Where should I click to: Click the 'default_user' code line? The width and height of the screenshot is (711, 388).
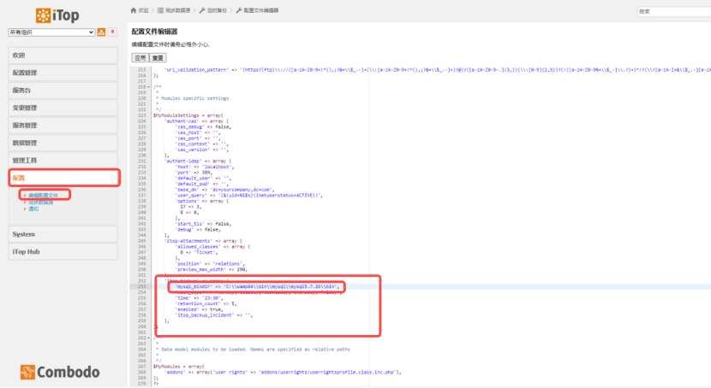[203, 178]
